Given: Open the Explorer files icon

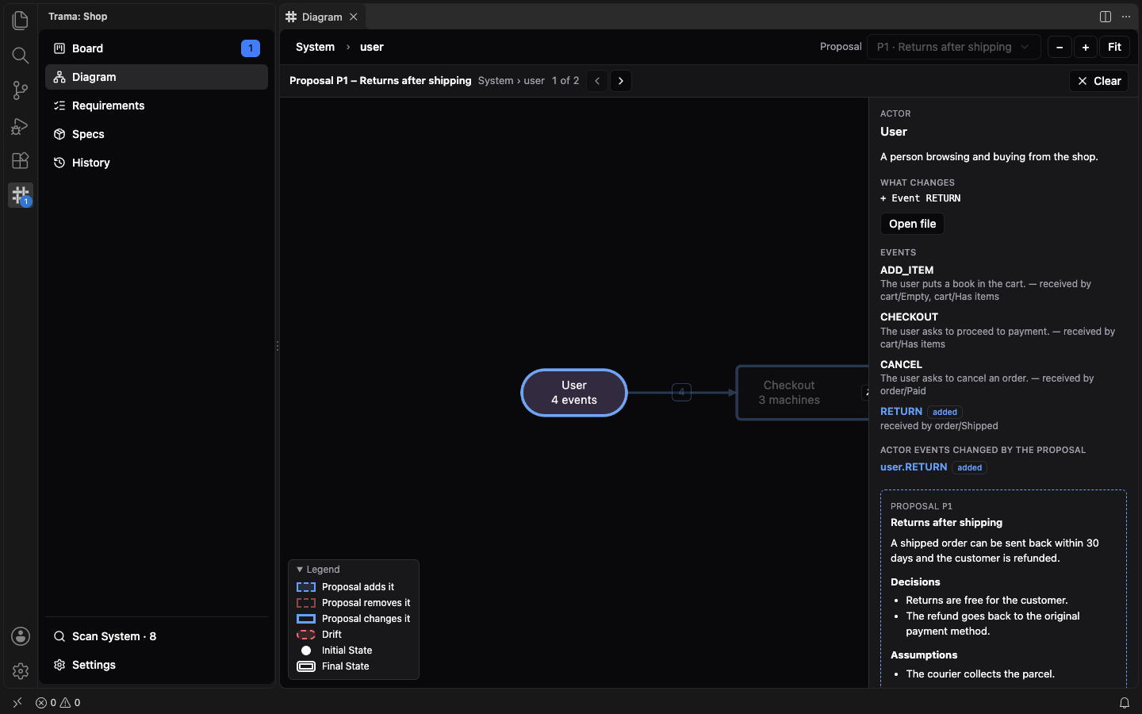Looking at the screenshot, I should 21,20.
